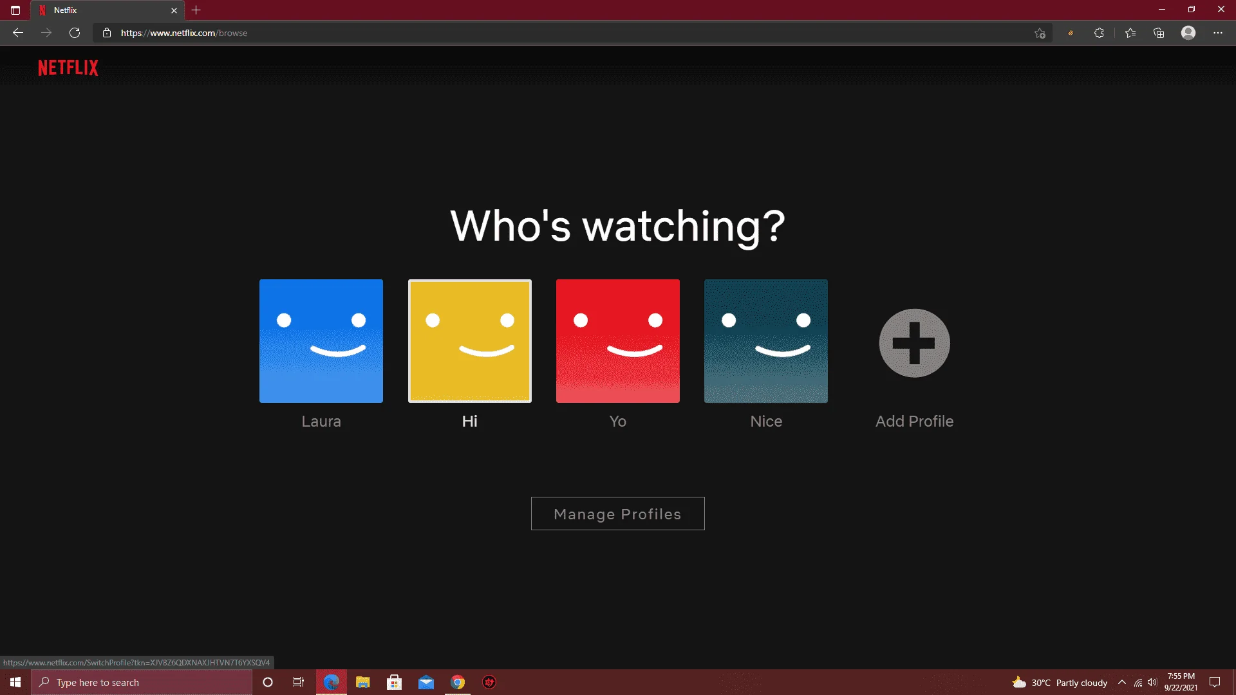Open Settings and more ellipsis menu

pos(1218,33)
